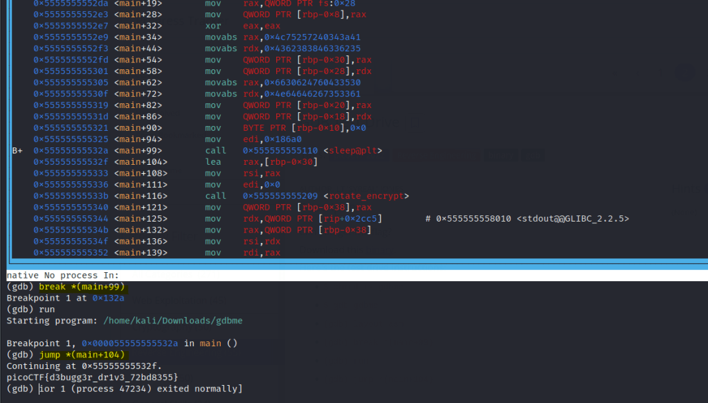Click the 'run' command in the gdb console

pos(46,310)
